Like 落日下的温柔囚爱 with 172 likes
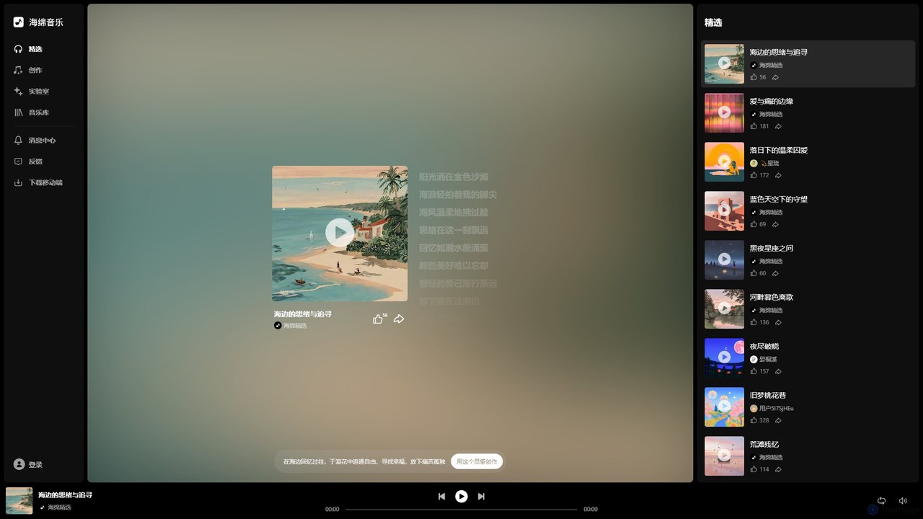This screenshot has width=923, height=519. click(754, 175)
